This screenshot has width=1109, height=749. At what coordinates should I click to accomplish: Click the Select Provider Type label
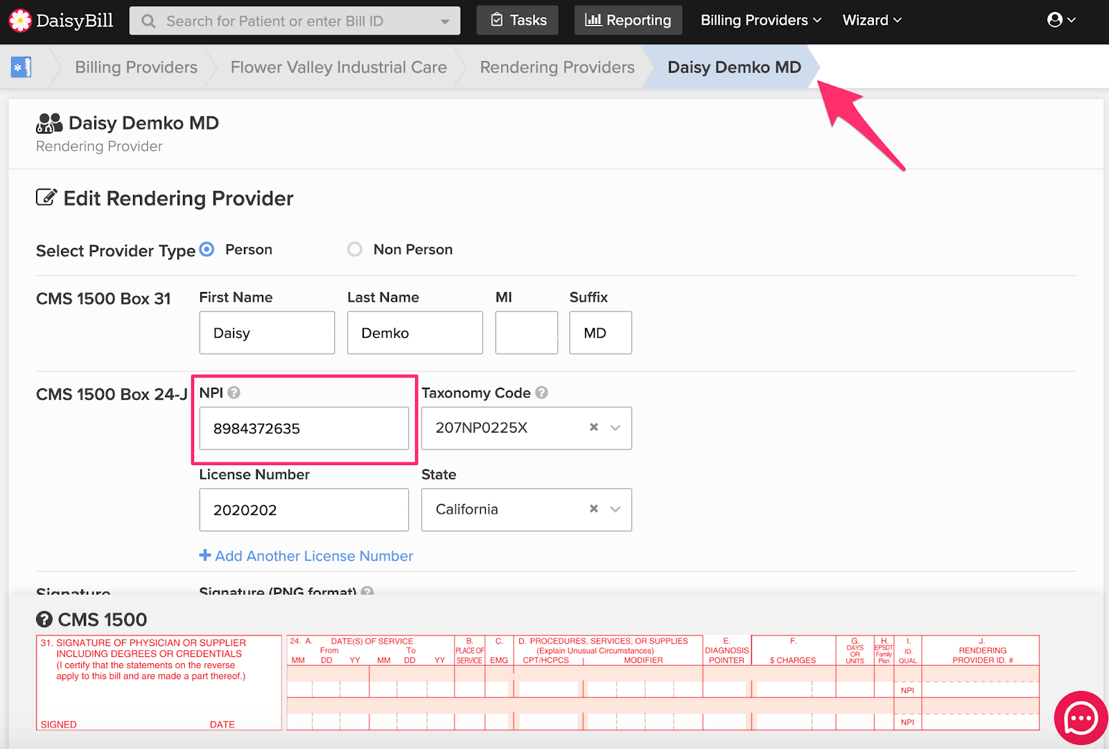[x=116, y=251]
